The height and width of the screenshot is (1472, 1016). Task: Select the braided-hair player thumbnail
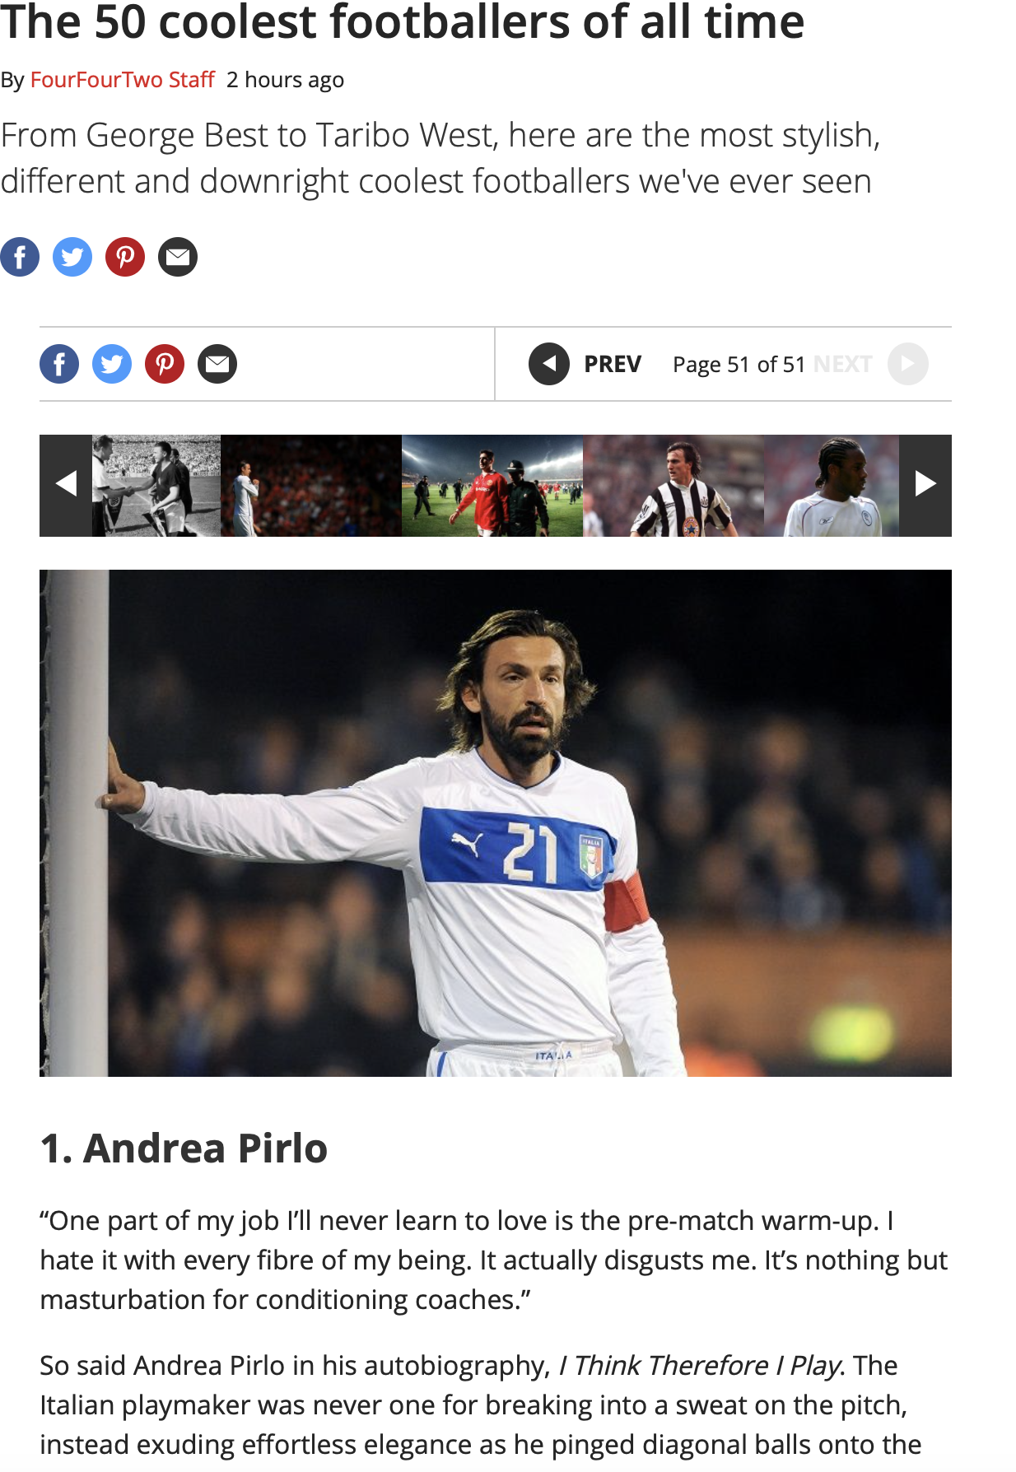832,486
